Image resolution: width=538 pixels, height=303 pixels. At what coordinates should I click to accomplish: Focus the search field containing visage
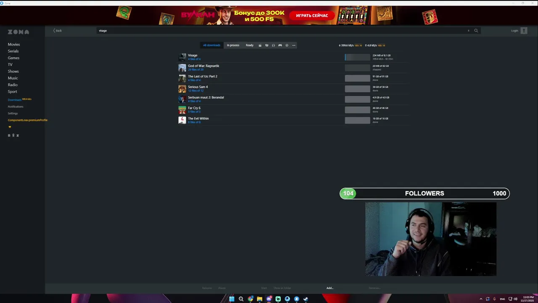point(282,31)
